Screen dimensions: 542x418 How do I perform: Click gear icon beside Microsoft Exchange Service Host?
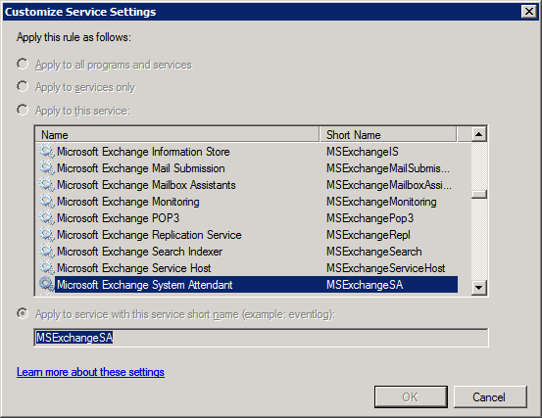[47, 268]
